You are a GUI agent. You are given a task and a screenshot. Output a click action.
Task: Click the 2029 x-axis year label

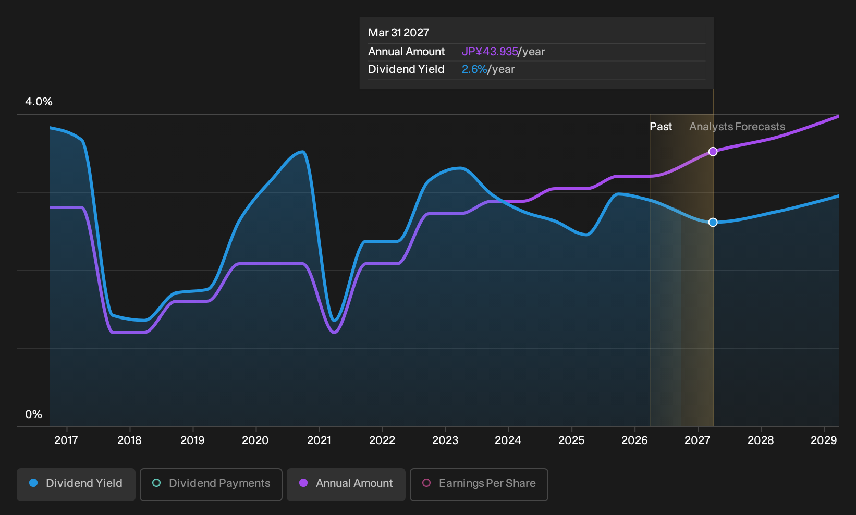coord(824,440)
